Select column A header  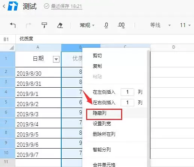pyautogui.click(x=38, y=47)
